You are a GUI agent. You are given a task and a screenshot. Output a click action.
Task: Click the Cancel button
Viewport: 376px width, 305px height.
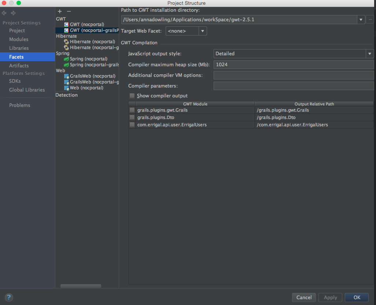304,297
